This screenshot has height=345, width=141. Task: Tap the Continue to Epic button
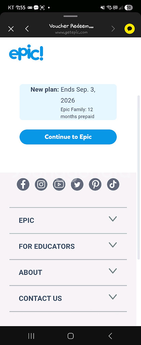coord(68,137)
